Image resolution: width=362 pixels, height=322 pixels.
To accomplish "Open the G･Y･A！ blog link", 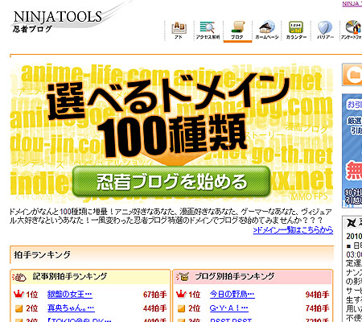I will coord(229,308).
